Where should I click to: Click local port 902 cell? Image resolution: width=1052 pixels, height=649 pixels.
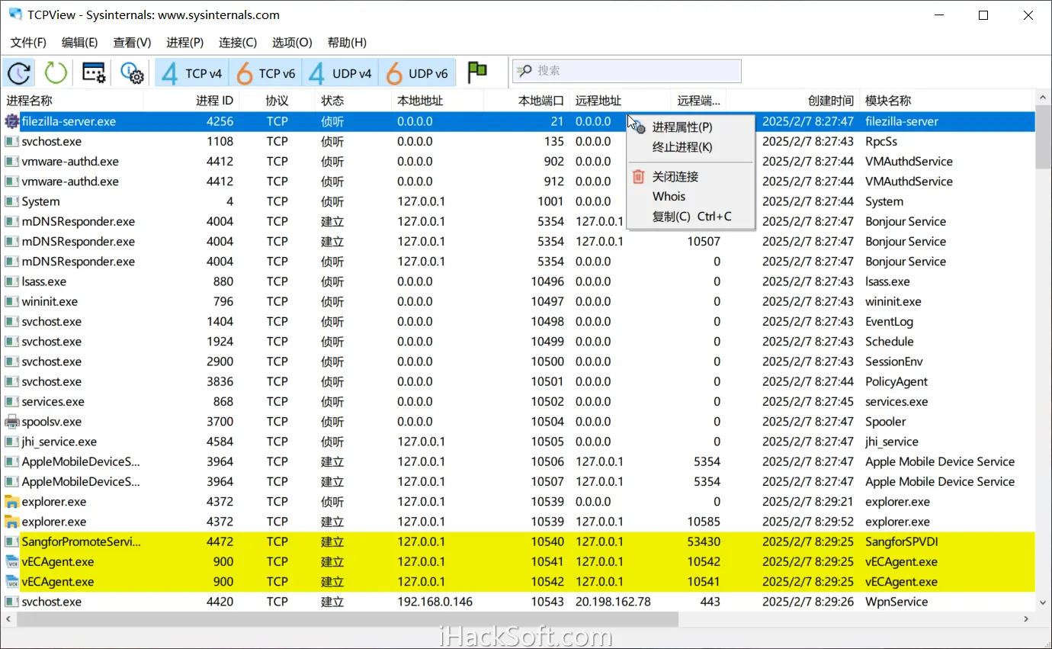[554, 162]
